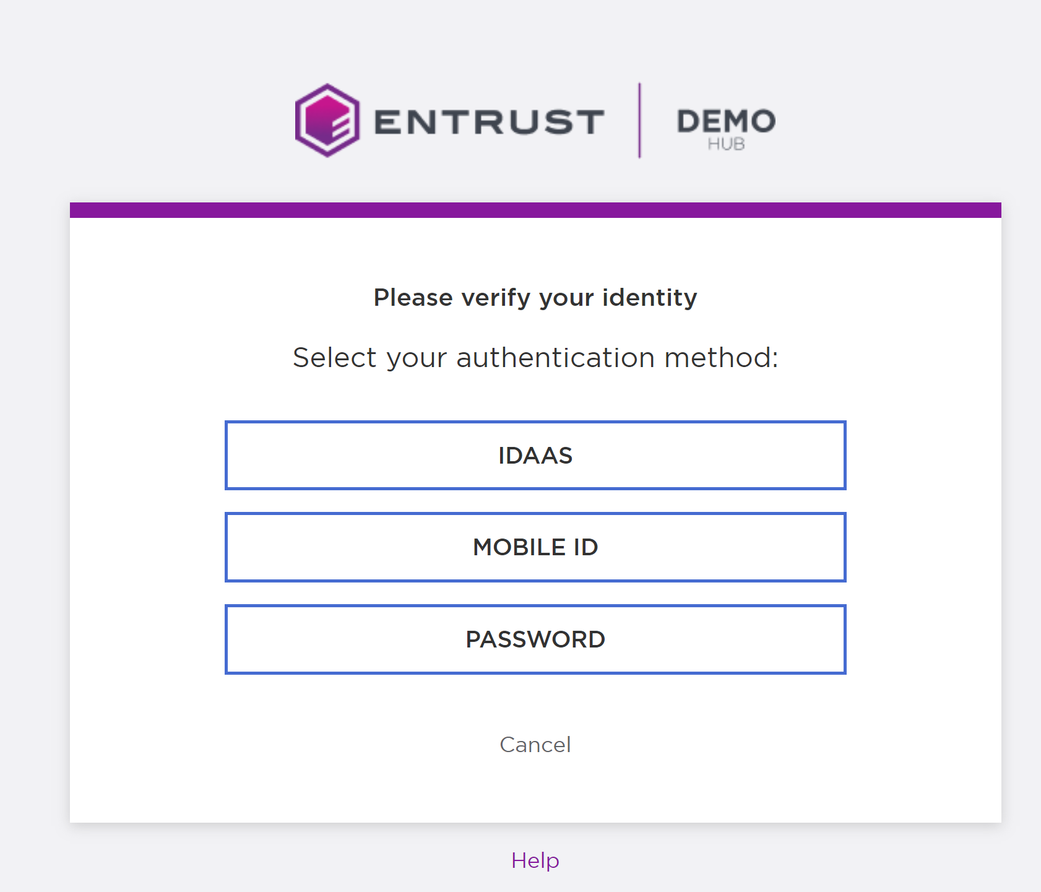Cancel the identity verification

coord(535,745)
